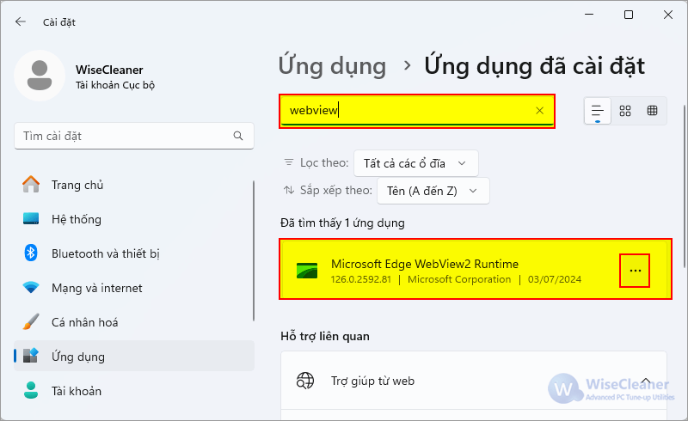This screenshot has width=688, height=421.
Task: Open Hệ thống settings
Action: point(134,219)
